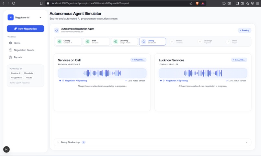Screen dimensions: 261x156
Task: Start a New Negotiation
Action: 26,28
